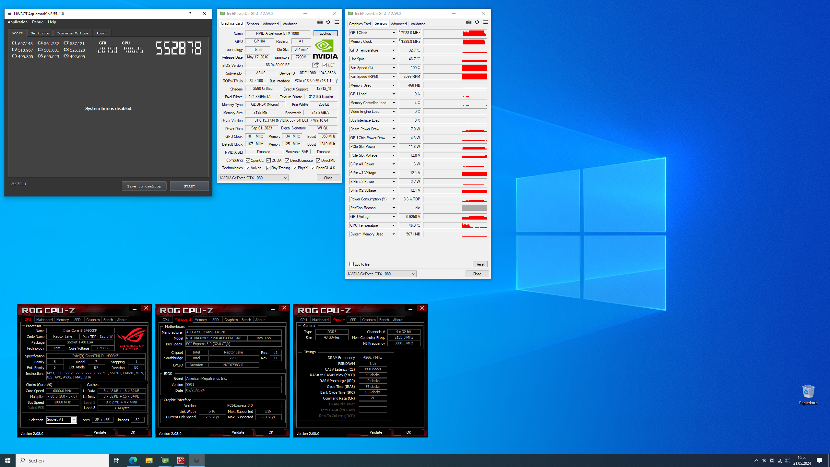Open Microsoft Edge from the taskbar
This screenshot has width=830, height=467.
pos(133,461)
